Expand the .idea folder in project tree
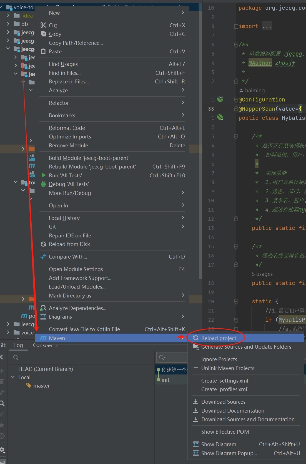Viewport: 306px width, 464px height. click(8, 16)
